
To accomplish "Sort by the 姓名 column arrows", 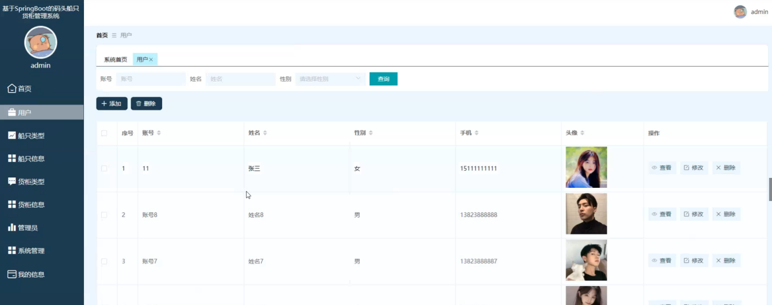I will 265,133.
